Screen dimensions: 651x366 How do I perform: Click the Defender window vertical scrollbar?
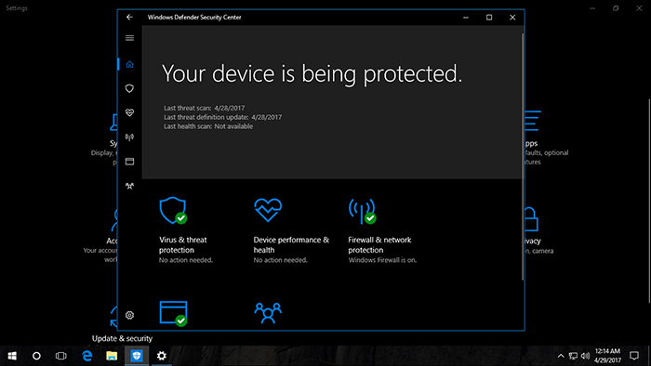pos(523,157)
